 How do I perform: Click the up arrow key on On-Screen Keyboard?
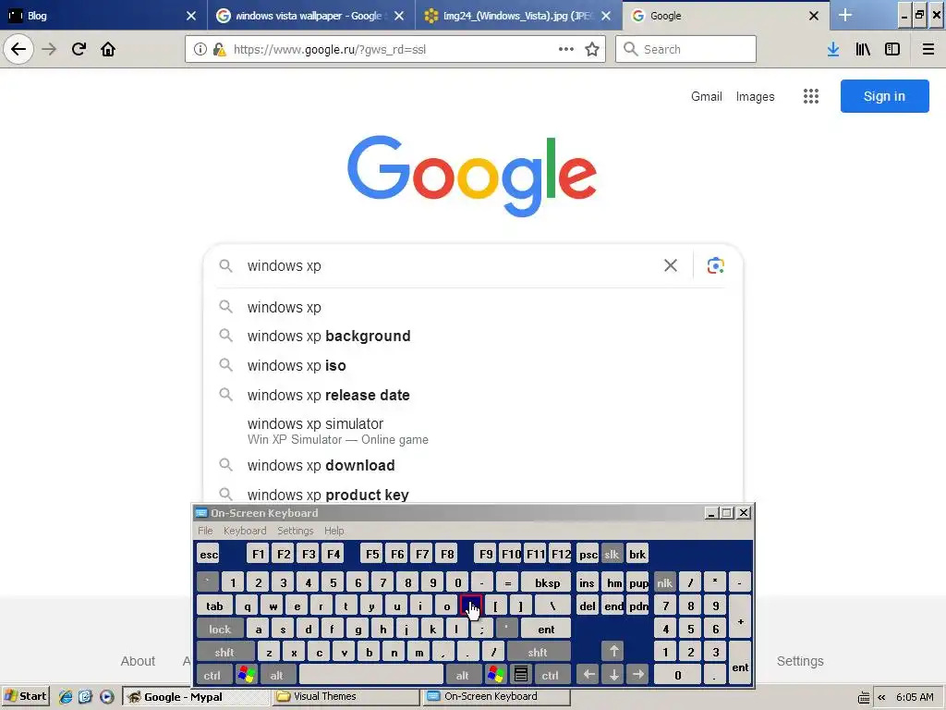(613, 652)
